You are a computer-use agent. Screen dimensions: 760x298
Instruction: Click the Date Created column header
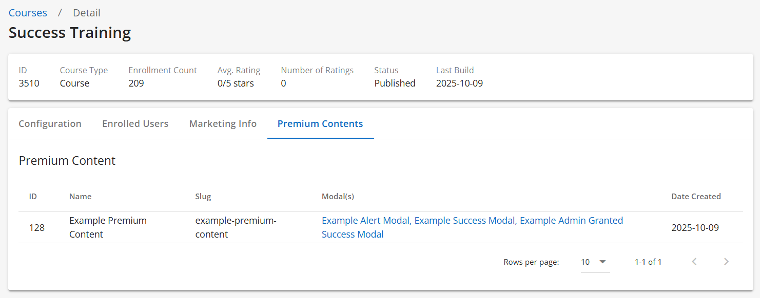(696, 197)
